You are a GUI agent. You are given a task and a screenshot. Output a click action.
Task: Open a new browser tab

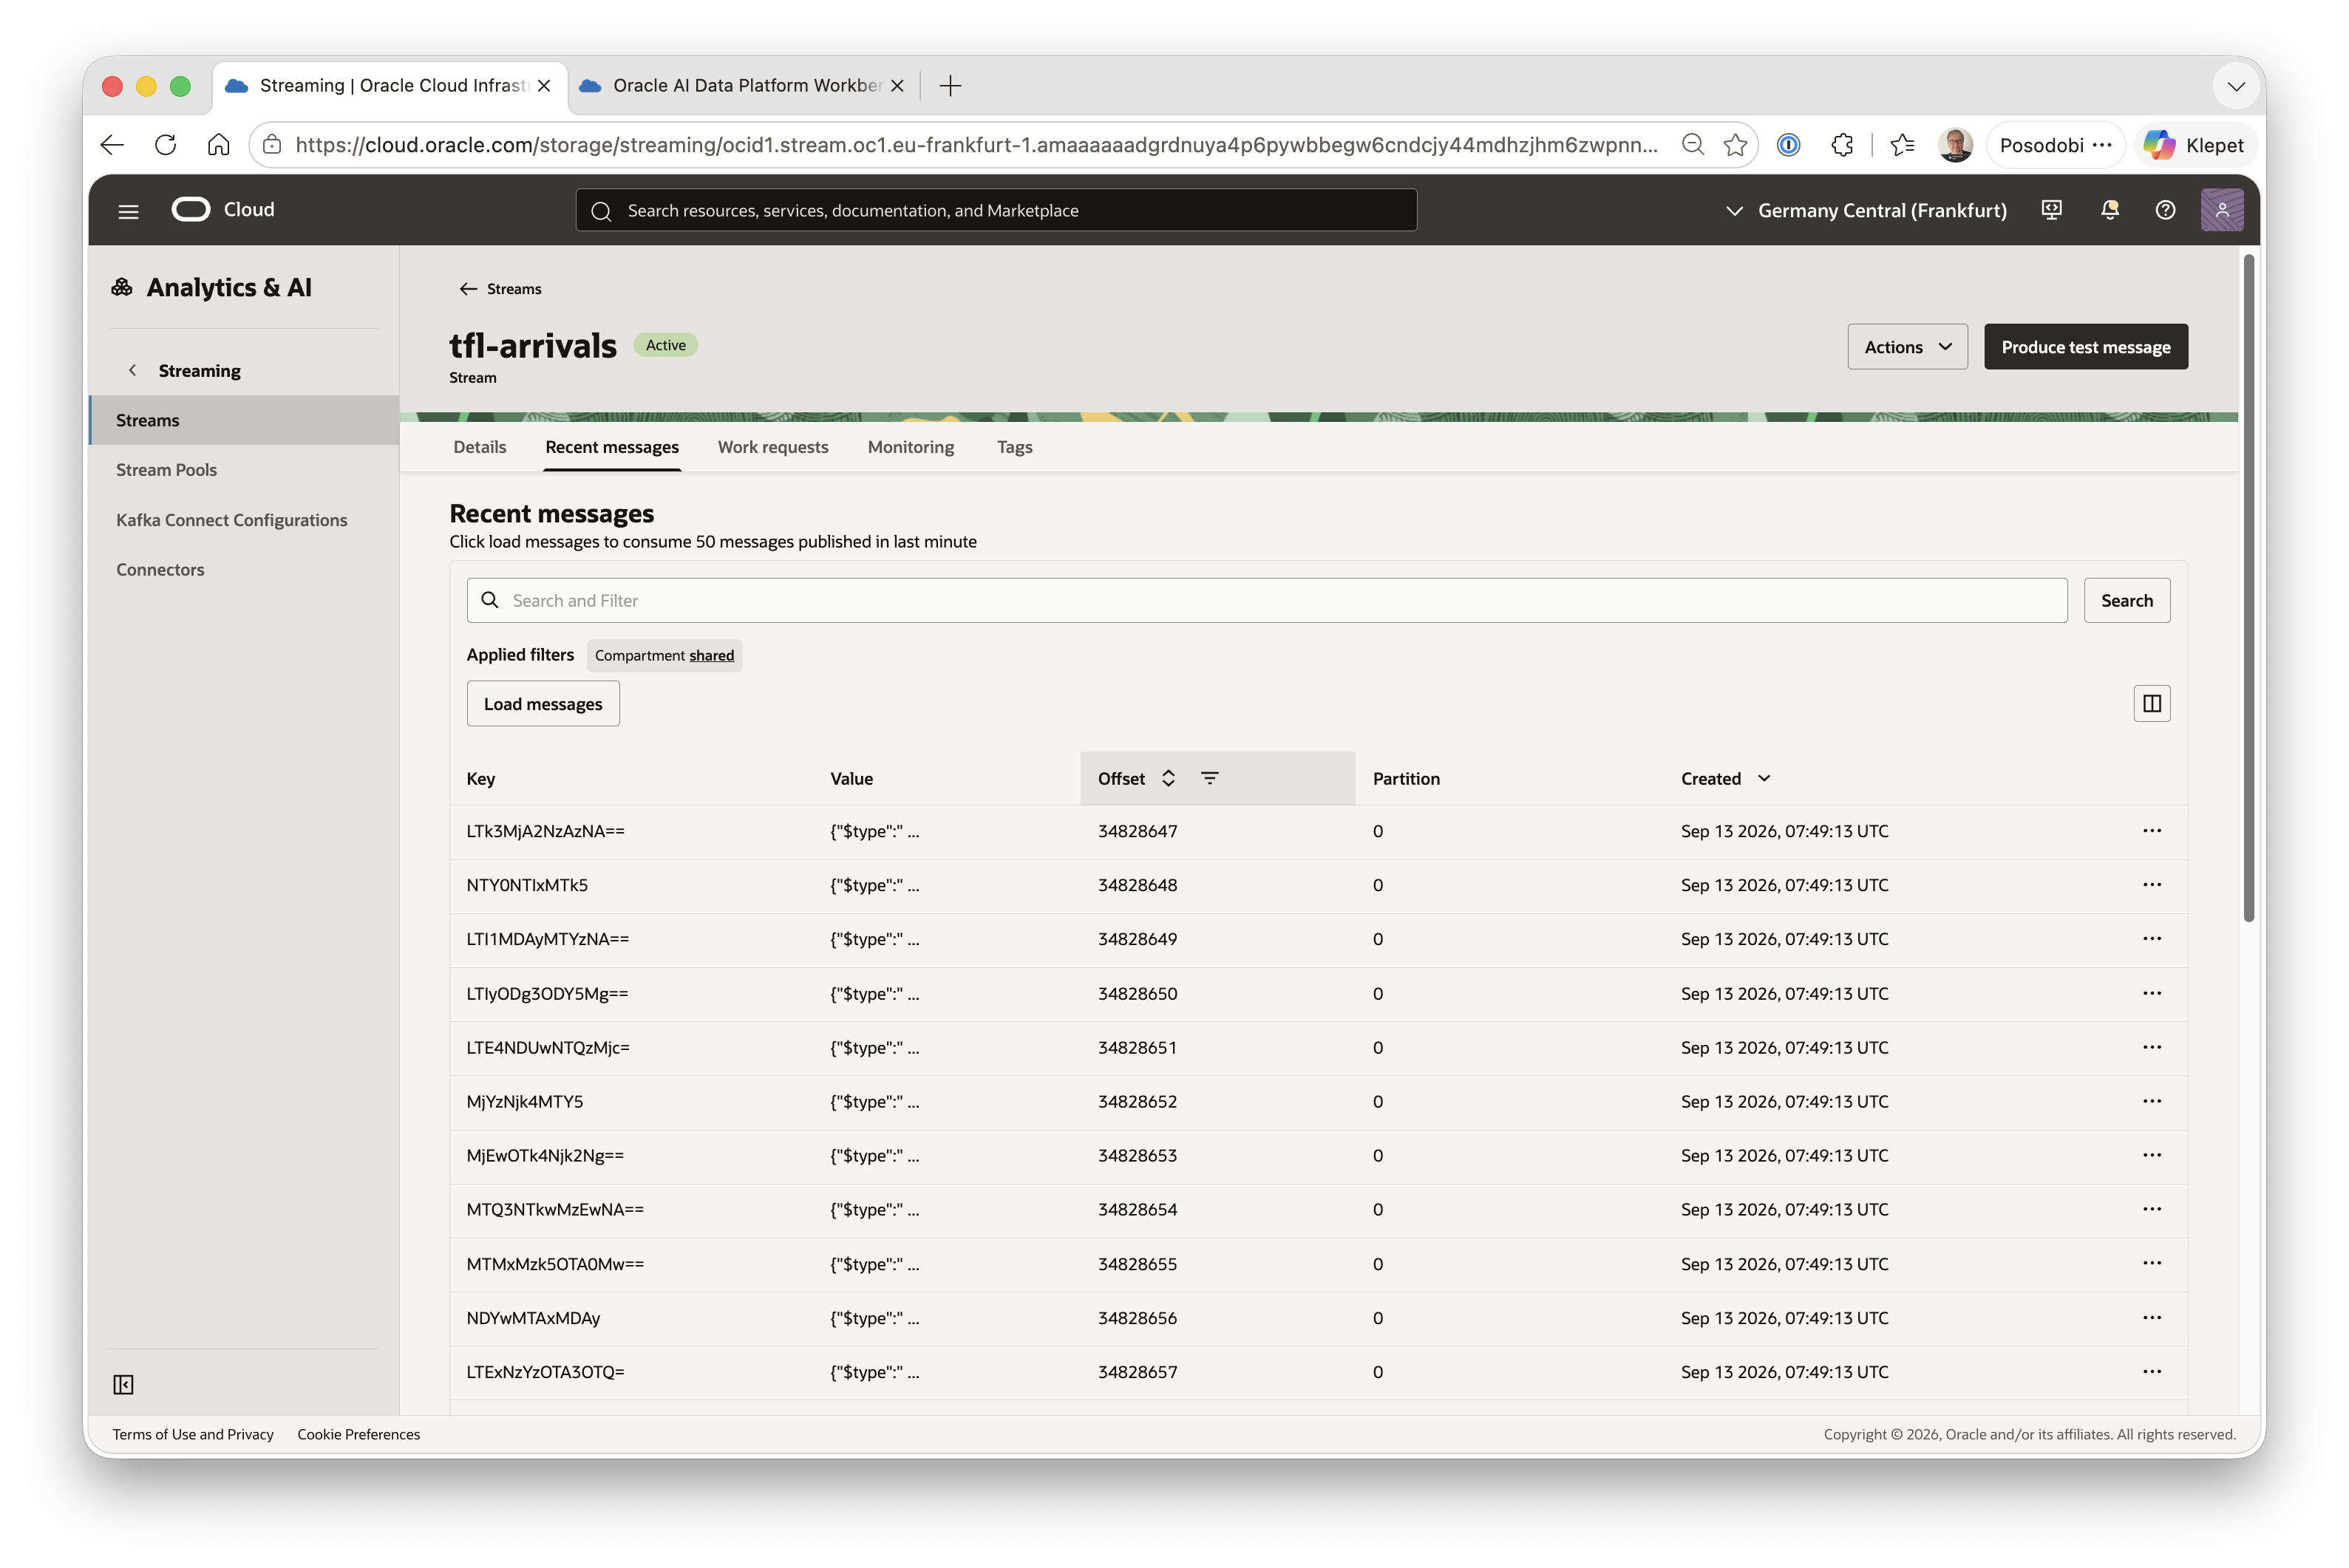click(x=950, y=86)
